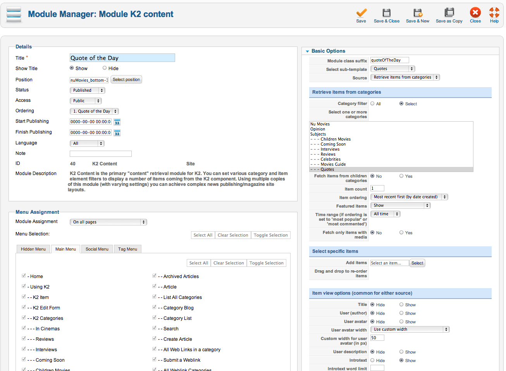Click the Select position button
This screenshot has width=506, height=371.
[x=126, y=79]
